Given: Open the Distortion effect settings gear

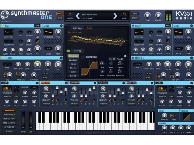Looking at the screenshot, I should 125,56.
